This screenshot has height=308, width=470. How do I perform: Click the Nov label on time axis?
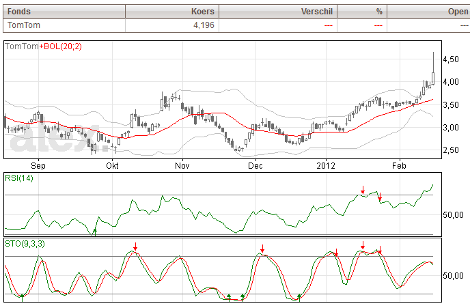(x=182, y=166)
